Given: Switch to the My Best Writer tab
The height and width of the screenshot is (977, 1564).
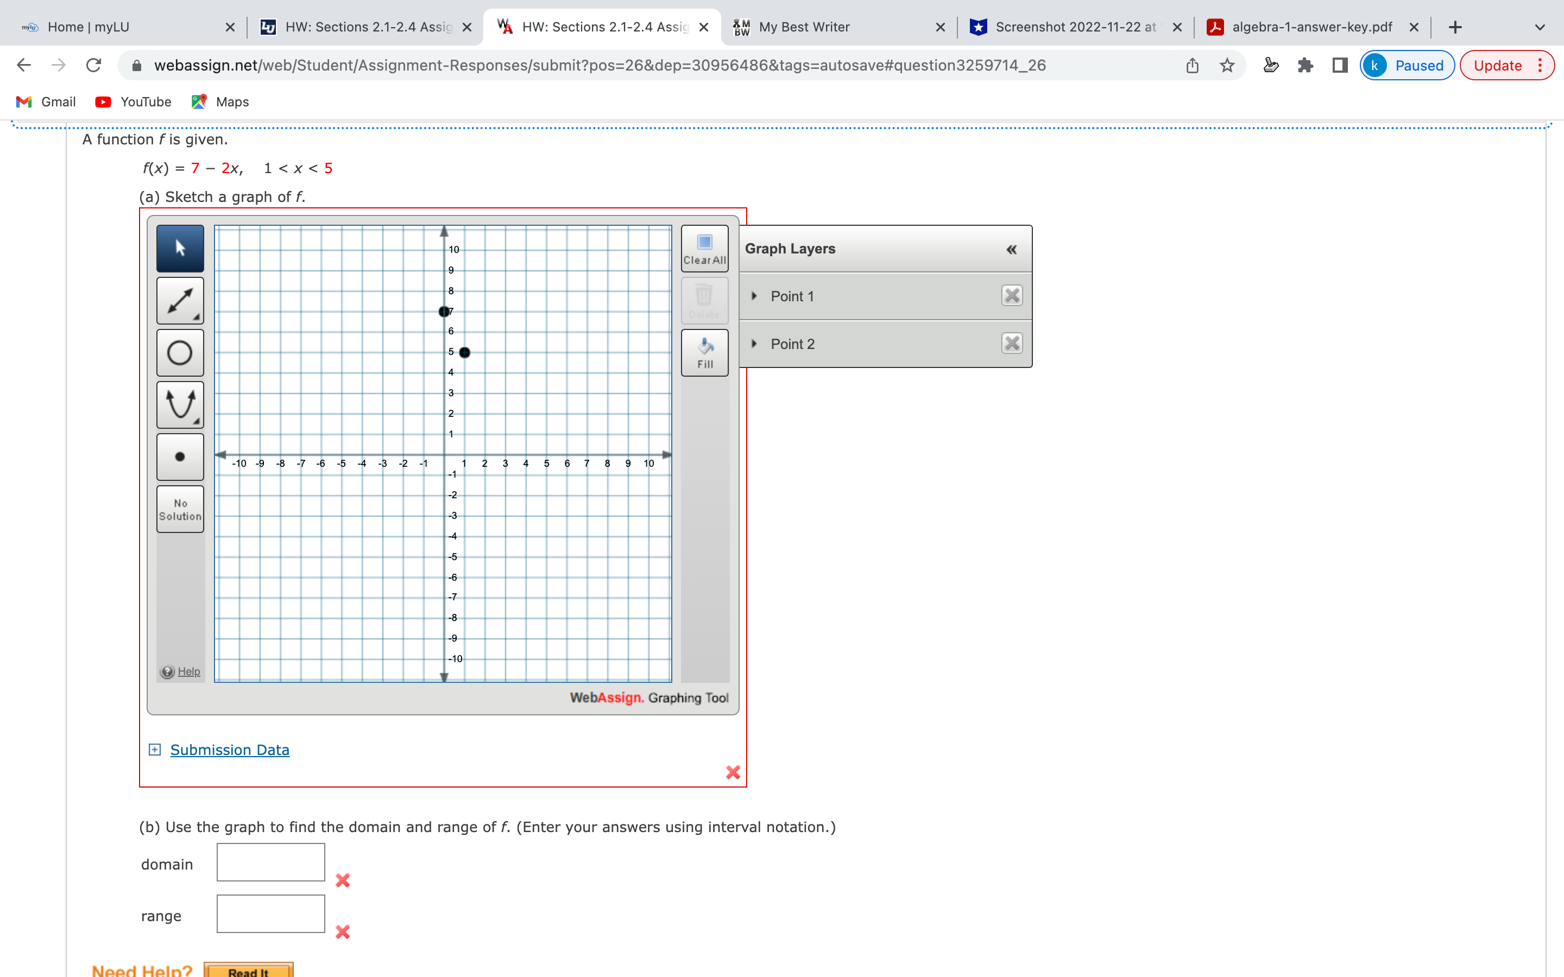Looking at the screenshot, I should 804,27.
